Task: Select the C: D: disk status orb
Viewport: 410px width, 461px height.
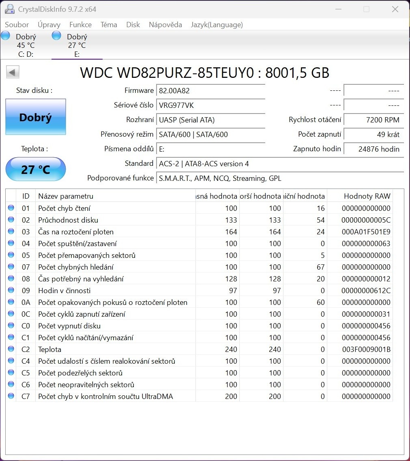Action: (x=5, y=36)
